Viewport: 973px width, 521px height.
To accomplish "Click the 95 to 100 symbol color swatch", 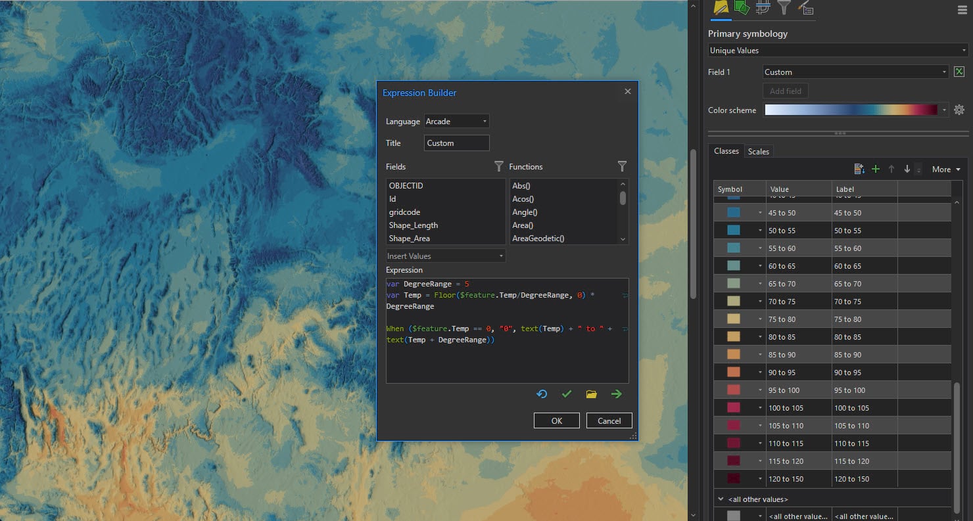I will click(734, 390).
